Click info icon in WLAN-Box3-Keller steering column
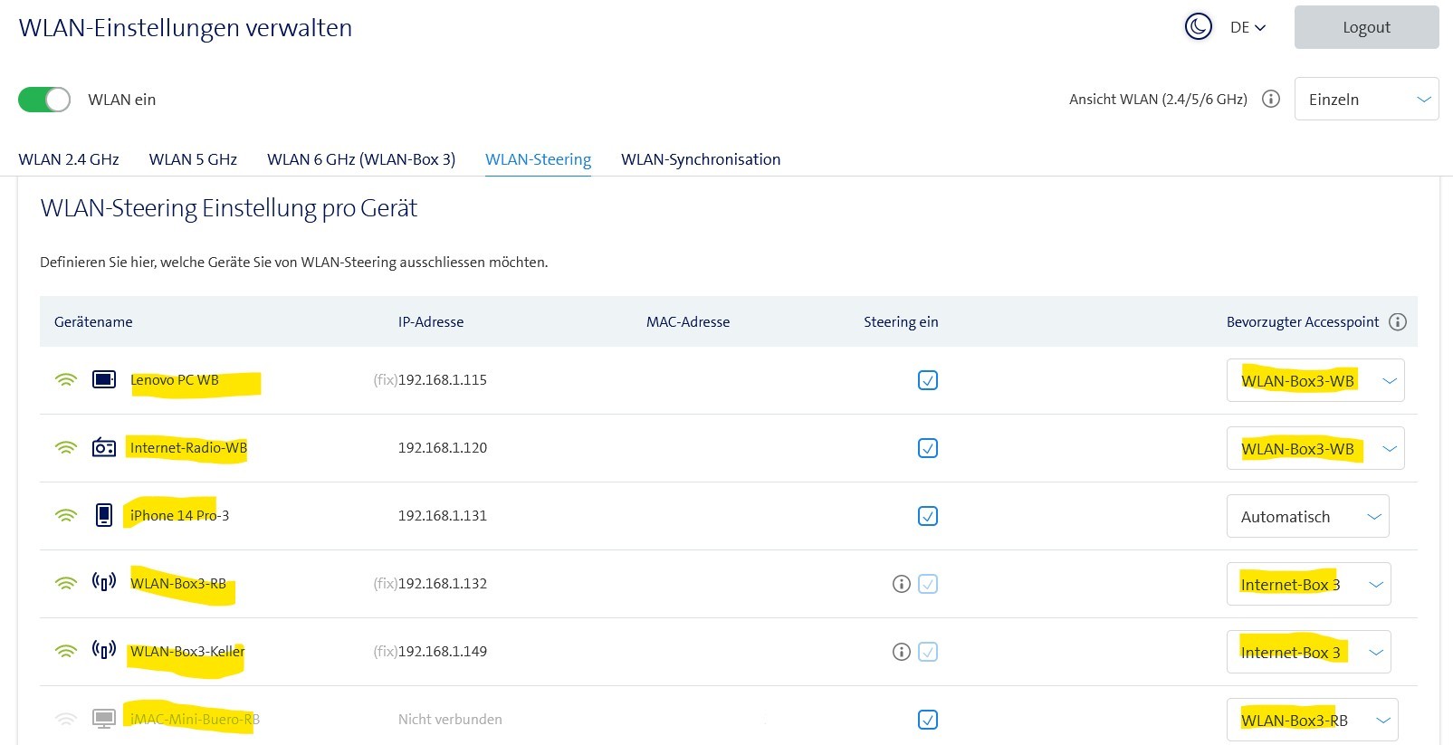 901,652
